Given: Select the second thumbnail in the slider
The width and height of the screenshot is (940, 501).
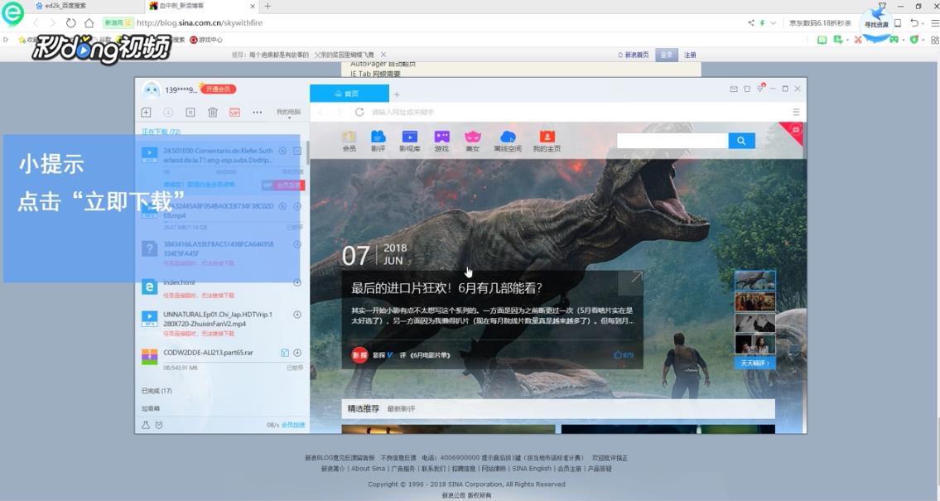Looking at the screenshot, I should tap(754, 301).
